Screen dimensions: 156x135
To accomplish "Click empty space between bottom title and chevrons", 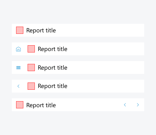I will coord(90,105).
